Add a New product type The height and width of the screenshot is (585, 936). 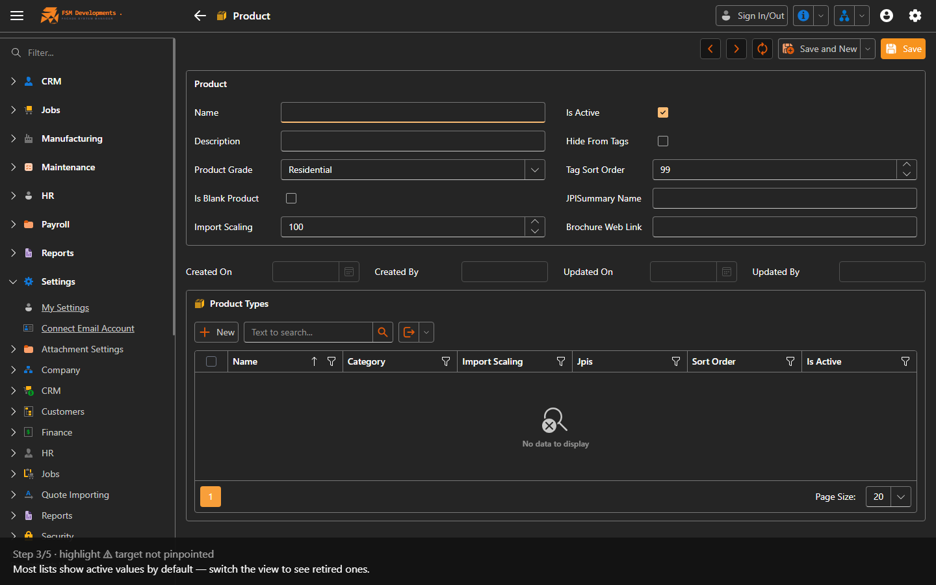click(x=216, y=332)
